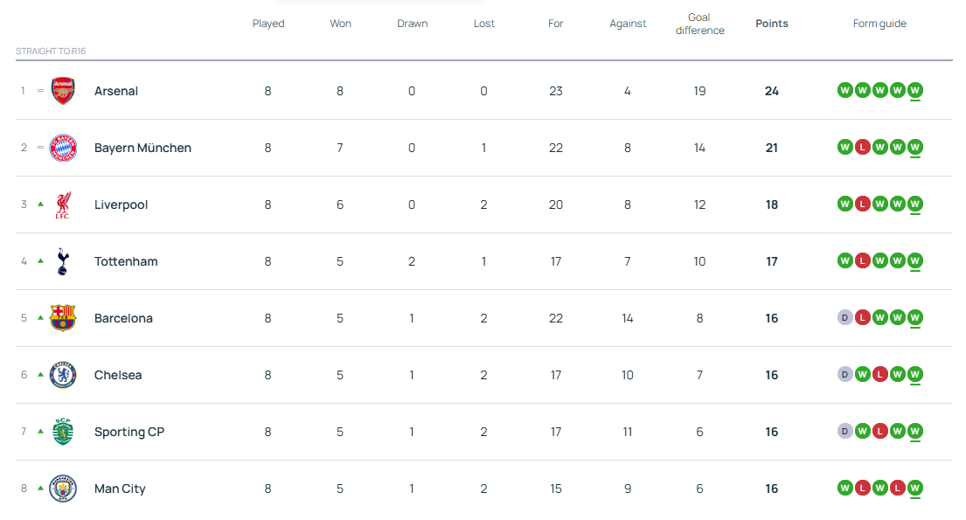Click the Sporting CP club crest
Viewport: 966px width, 520px height.
tap(63, 432)
